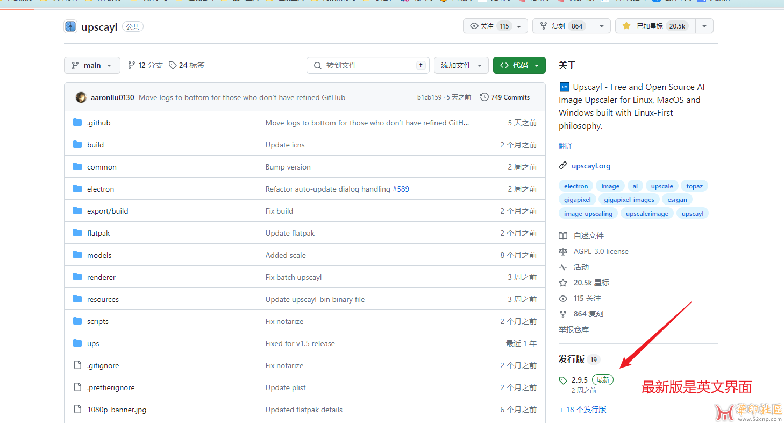This screenshot has height=423, width=784.
Task: Click the AGPL-3.0 license scales icon
Action: tap(563, 251)
